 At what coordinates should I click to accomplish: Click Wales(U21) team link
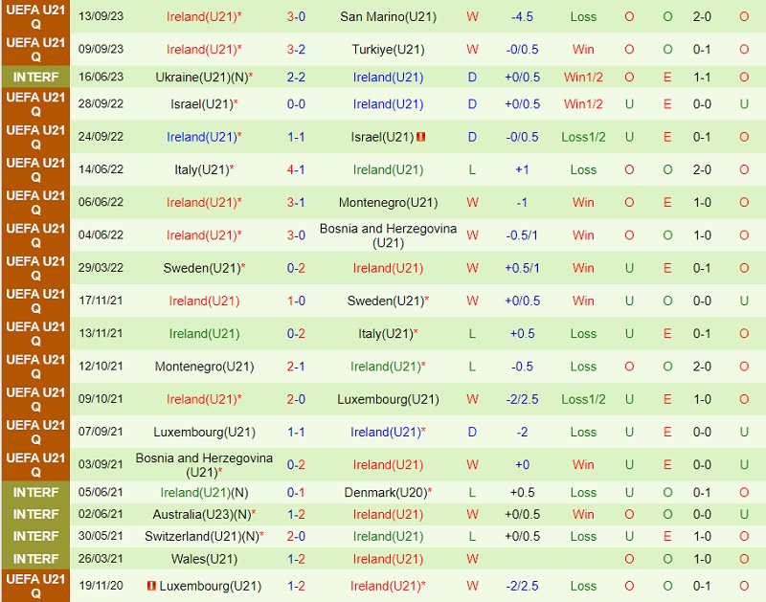click(204, 559)
